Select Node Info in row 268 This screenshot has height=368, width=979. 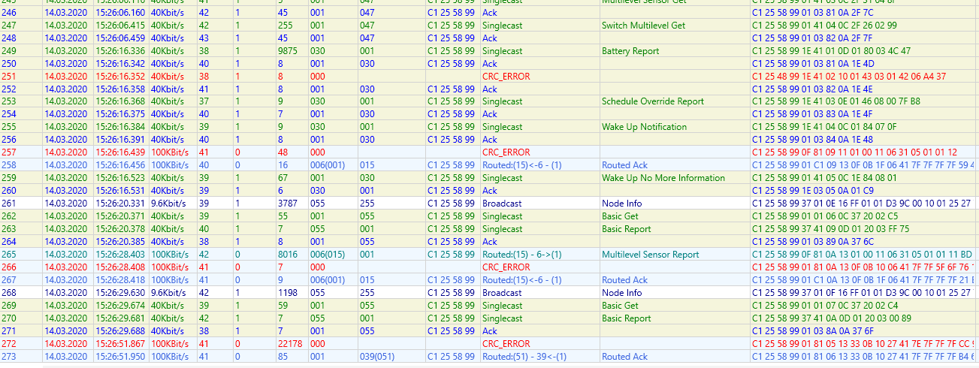click(x=621, y=293)
